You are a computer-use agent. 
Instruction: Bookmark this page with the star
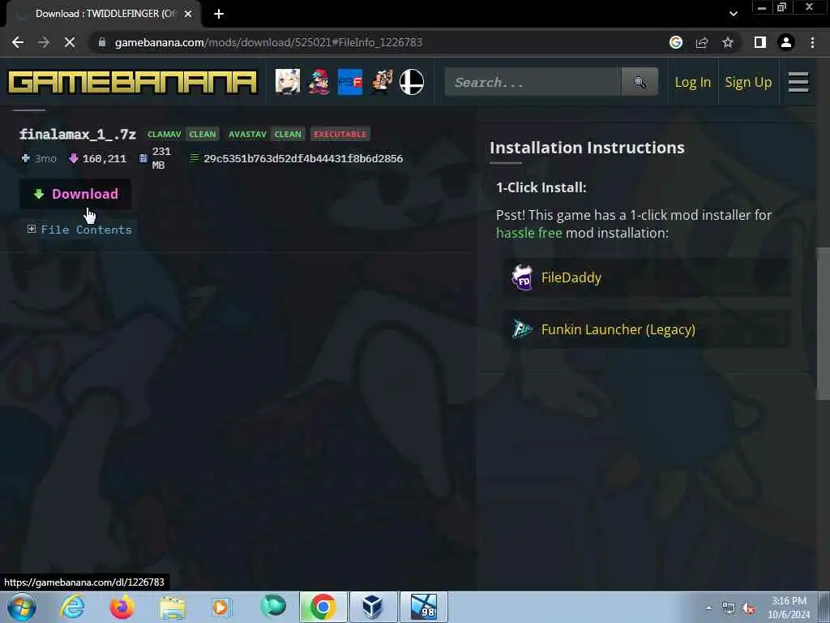(x=728, y=42)
